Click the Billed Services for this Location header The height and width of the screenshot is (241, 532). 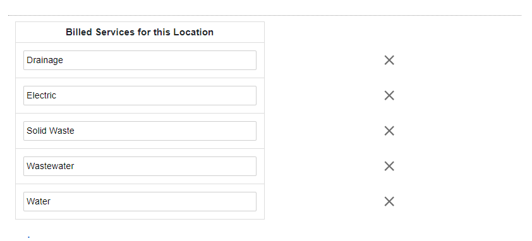[140, 32]
